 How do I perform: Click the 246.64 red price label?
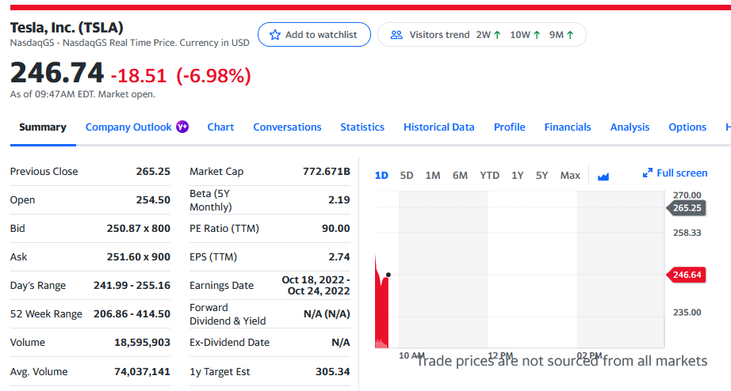click(x=687, y=275)
